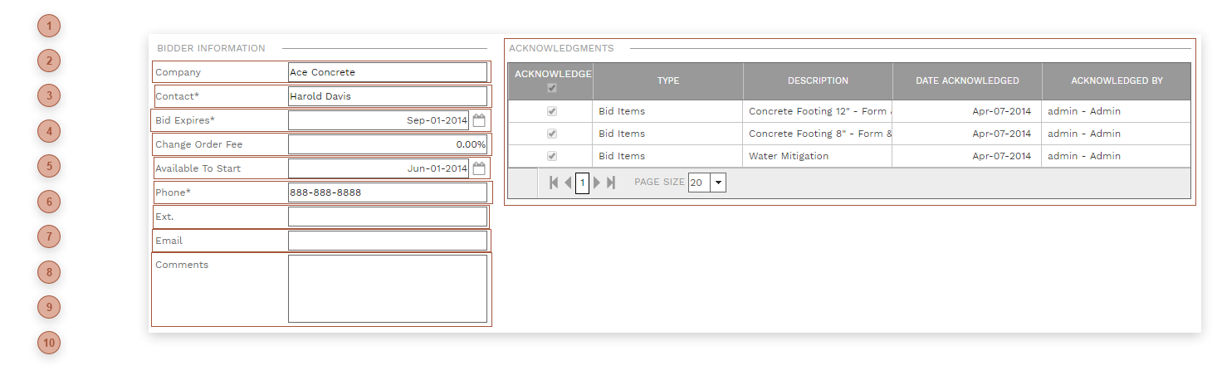Toggle checkbox for Concrete Footing 12" row
This screenshot has width=1217, height=375.
point(552,111)
